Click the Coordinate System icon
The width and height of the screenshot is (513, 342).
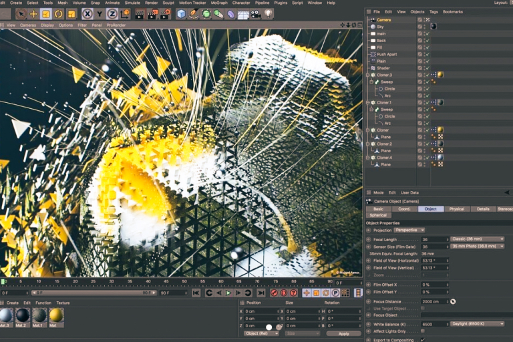(x=125, y=14)
